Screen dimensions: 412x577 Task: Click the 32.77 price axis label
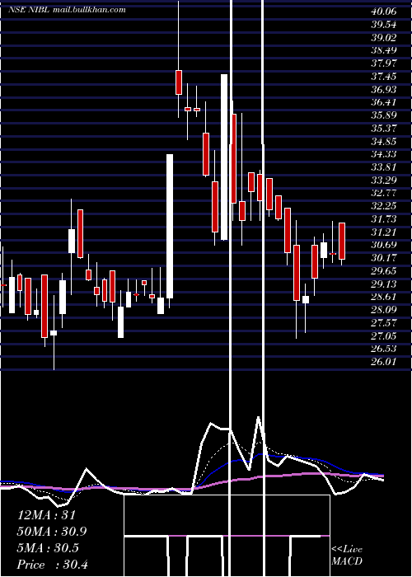coord(384,193)
